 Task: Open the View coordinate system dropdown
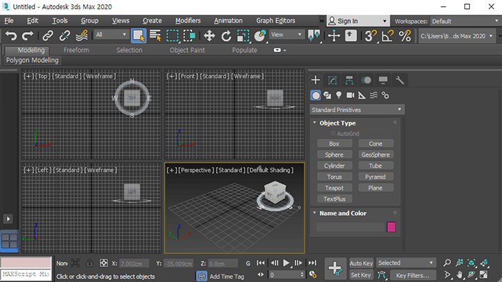pos(286,35)
